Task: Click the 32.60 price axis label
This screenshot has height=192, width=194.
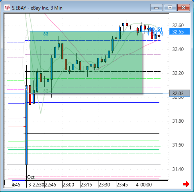Action: (x=178, y=25)
